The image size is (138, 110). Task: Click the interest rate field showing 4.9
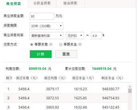point(96,36)
